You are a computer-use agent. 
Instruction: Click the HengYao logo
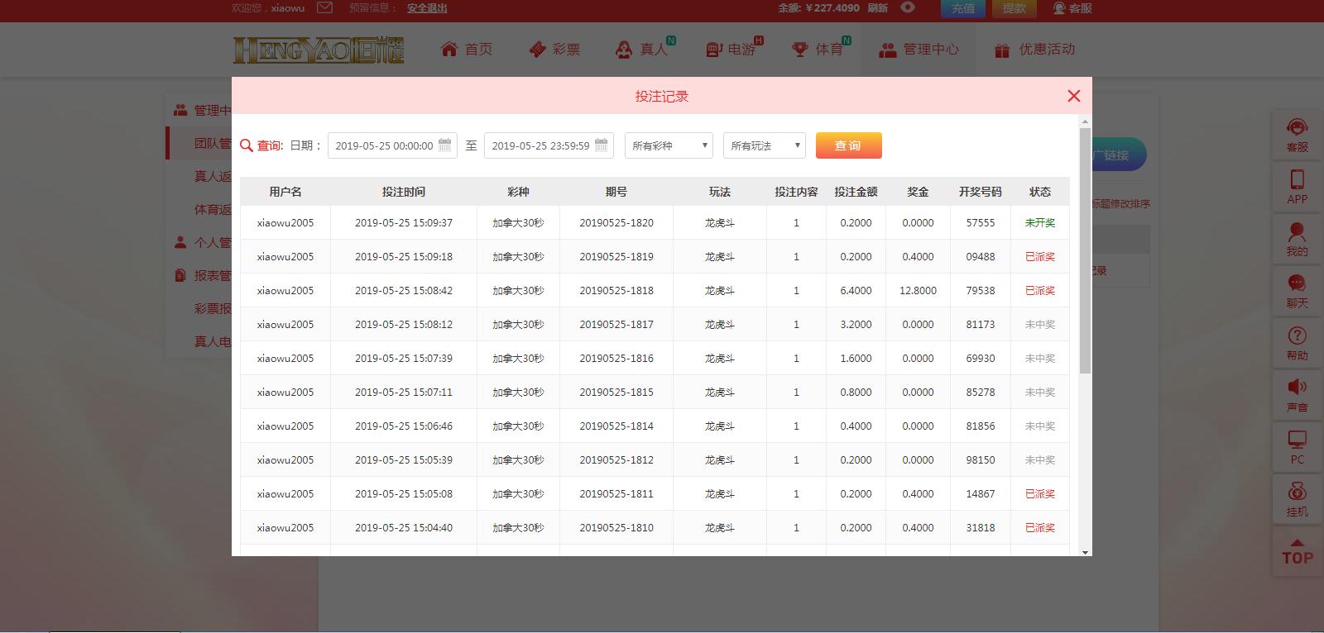[x=319, y=50]
